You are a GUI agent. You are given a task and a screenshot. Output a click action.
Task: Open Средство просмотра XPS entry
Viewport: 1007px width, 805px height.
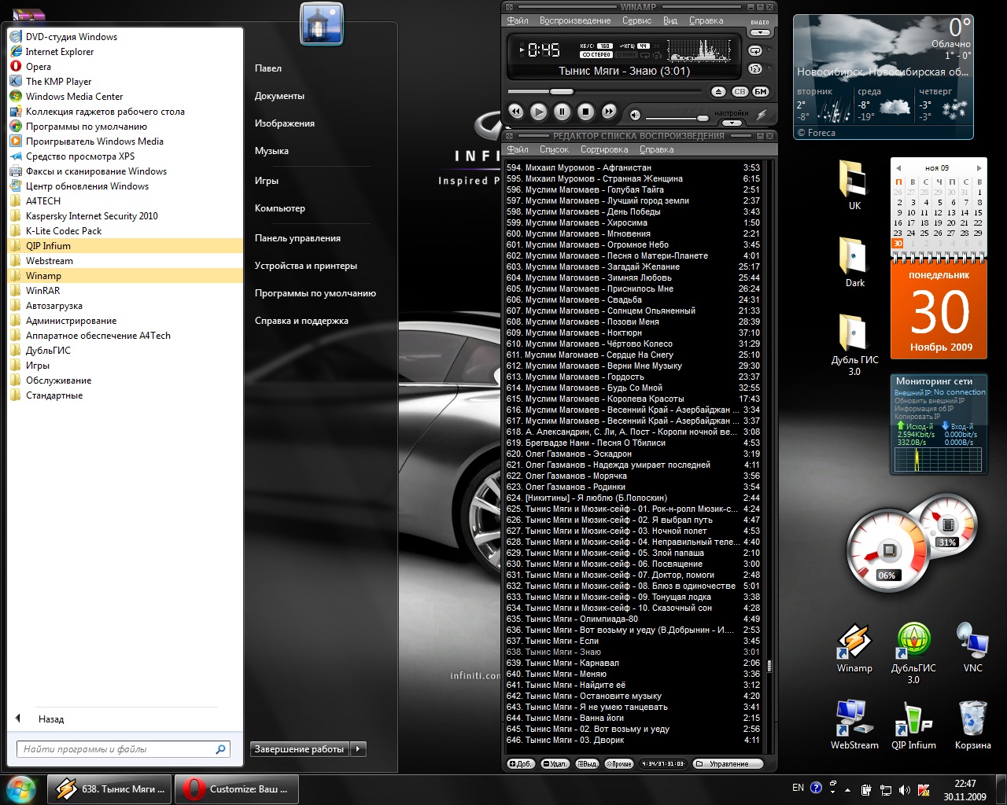(125, 156)
